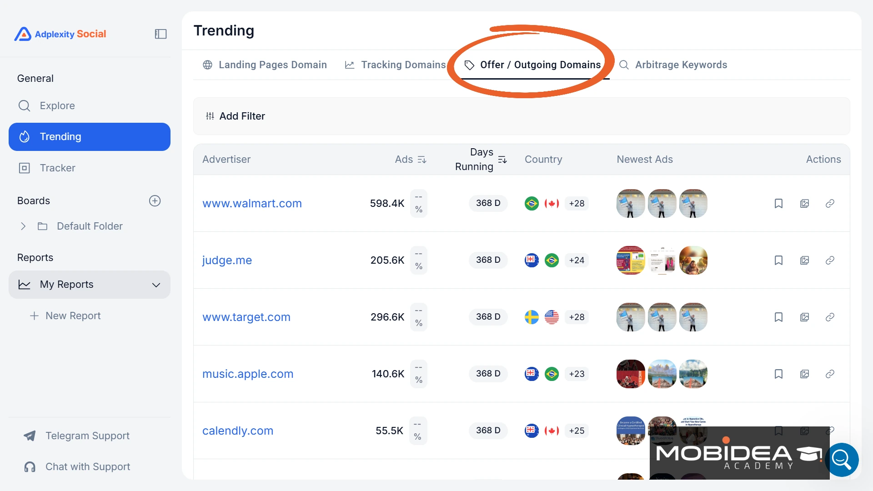Bookmark the judge.me row

(x=778, y=260)
